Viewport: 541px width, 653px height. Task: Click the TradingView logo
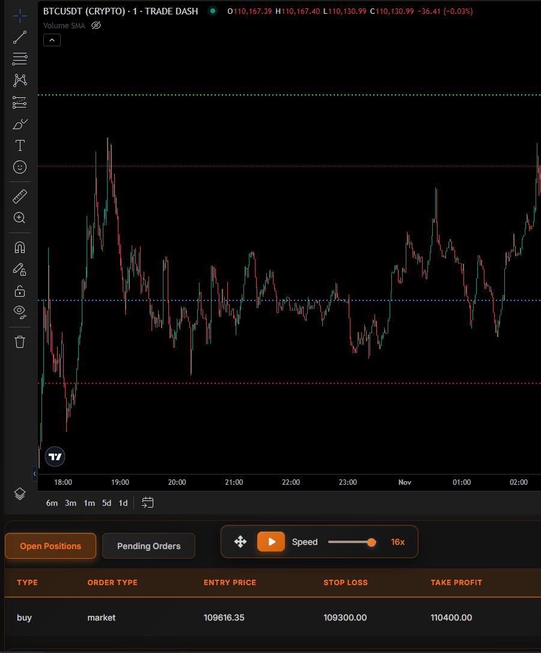[55, 457]
